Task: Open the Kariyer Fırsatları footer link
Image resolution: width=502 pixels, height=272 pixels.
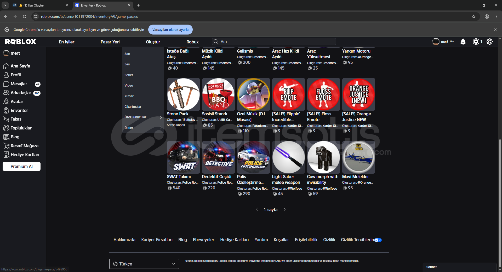Action: [x=157, y=240]
